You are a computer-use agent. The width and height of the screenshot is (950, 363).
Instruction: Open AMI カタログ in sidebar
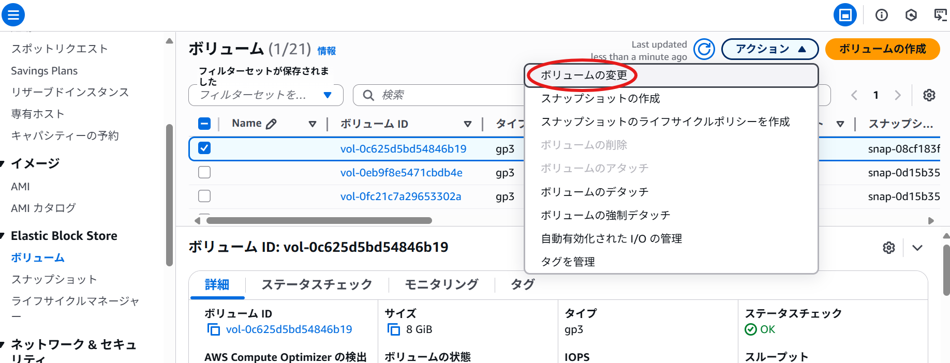coord(43,208)
